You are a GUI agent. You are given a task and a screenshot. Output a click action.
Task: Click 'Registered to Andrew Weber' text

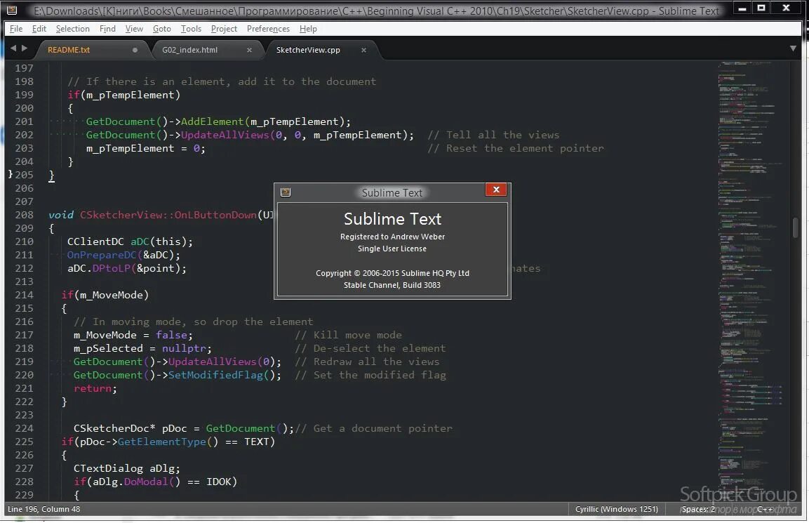click(x=392, y=237)
